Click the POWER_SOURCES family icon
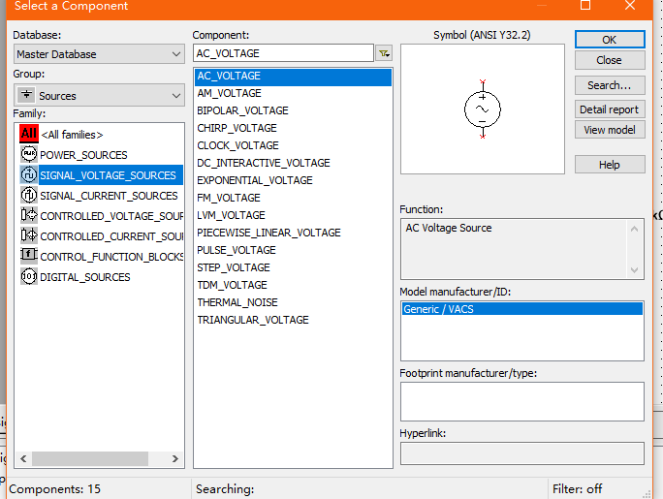 (29, 154)
